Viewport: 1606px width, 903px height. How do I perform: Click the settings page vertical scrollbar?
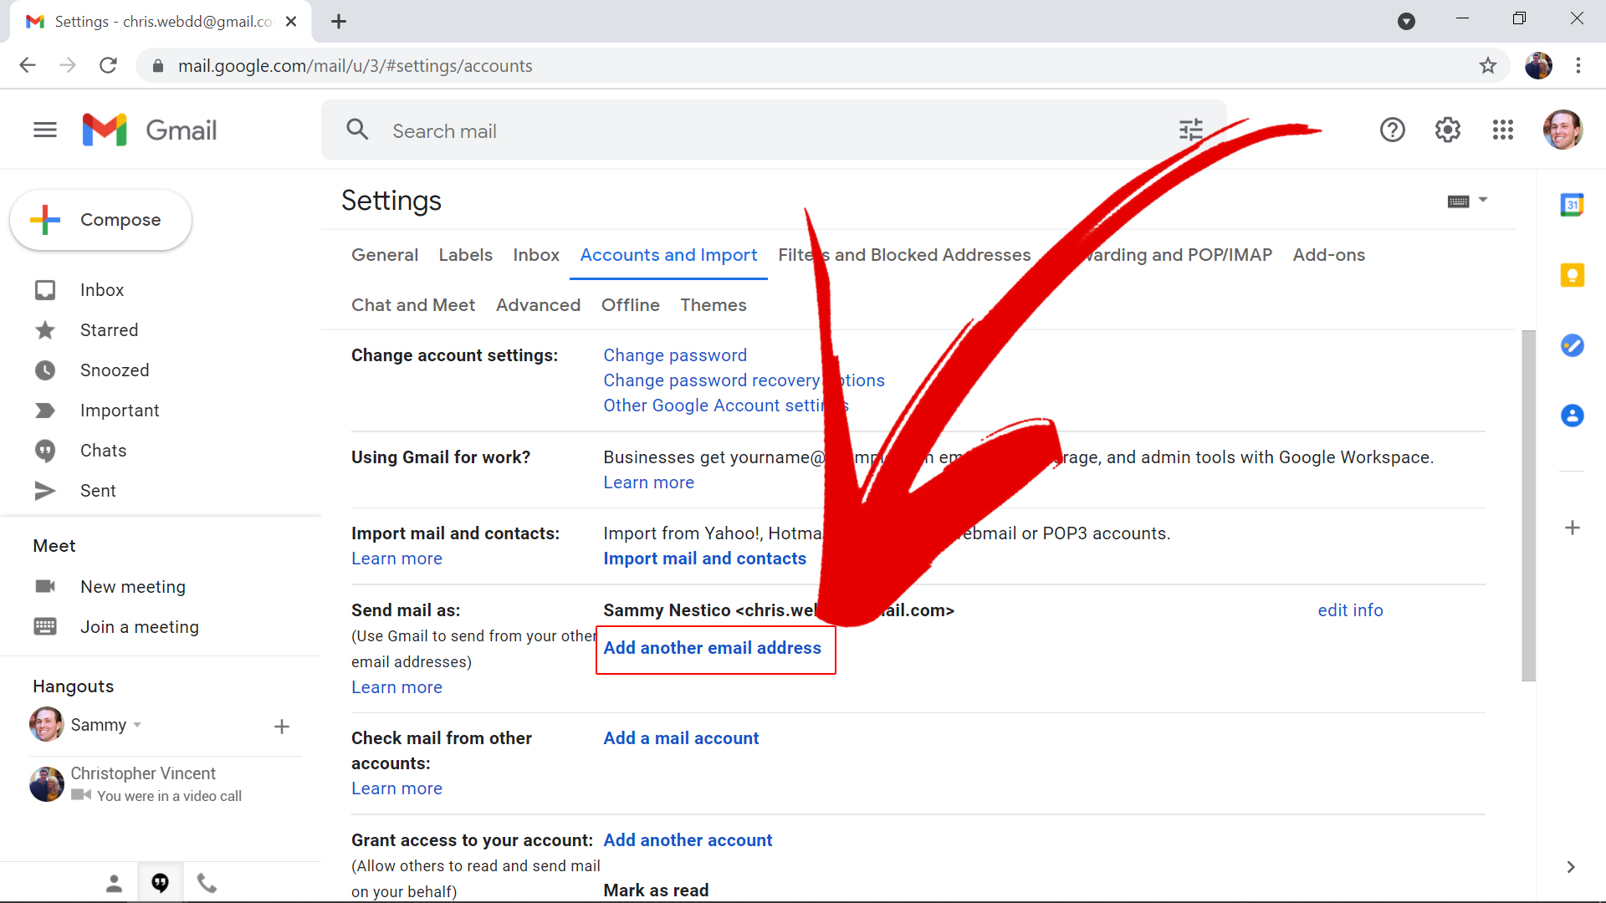click(1528, 506)
